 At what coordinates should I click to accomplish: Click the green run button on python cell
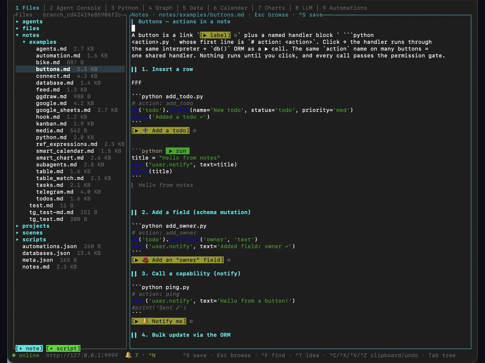pos(178,151)
